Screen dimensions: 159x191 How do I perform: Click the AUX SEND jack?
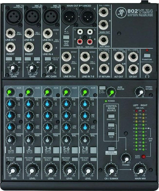click(103, 40)
